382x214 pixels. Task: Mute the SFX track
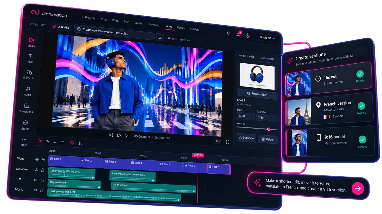click(x=36, y=180)
